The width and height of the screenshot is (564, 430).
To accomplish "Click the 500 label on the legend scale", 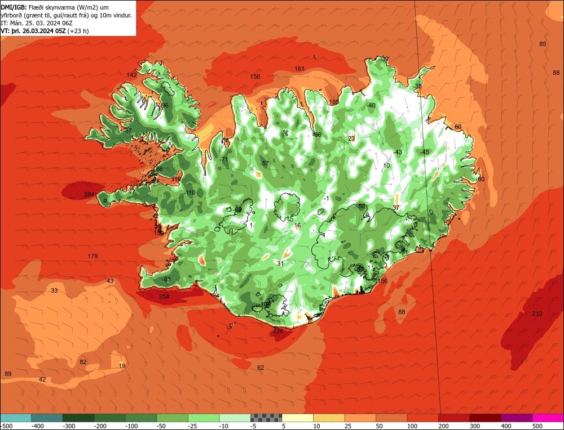I will [537, 427].
